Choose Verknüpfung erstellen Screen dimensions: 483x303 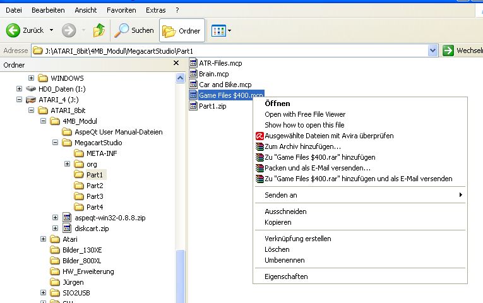click(x=360, y=239)
